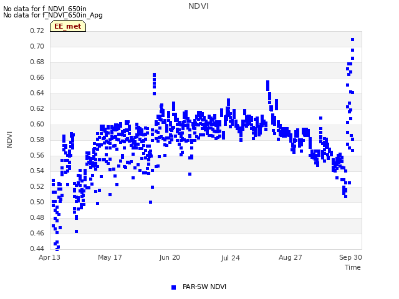Click the 0.62 y-axis tick label
This screenshot has width=399, height=299.
click(37, 108)
